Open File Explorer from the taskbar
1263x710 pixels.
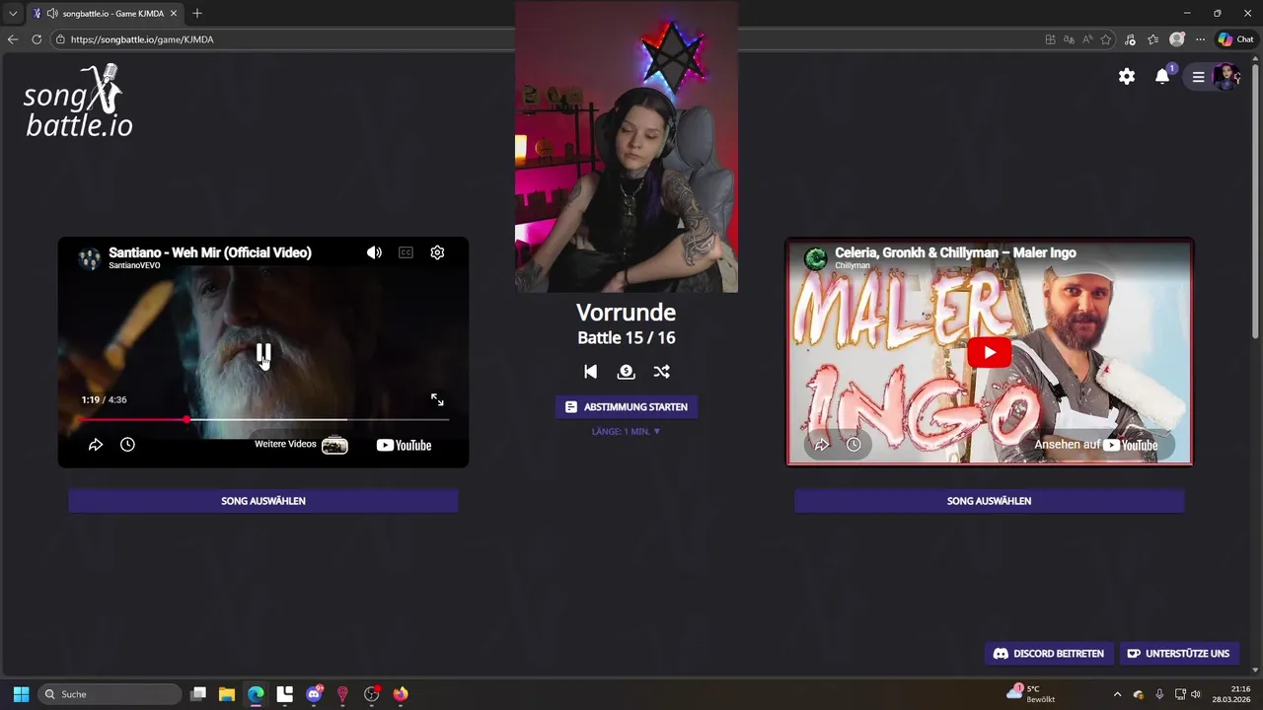227,694
